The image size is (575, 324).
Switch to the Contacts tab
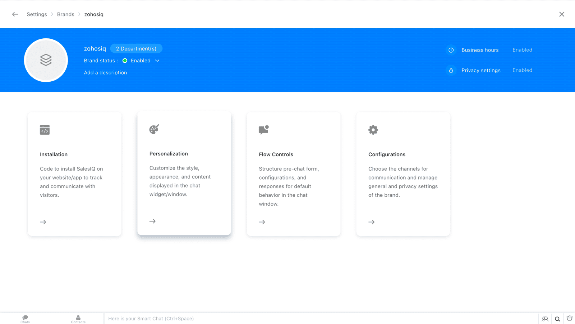[78, 319]
